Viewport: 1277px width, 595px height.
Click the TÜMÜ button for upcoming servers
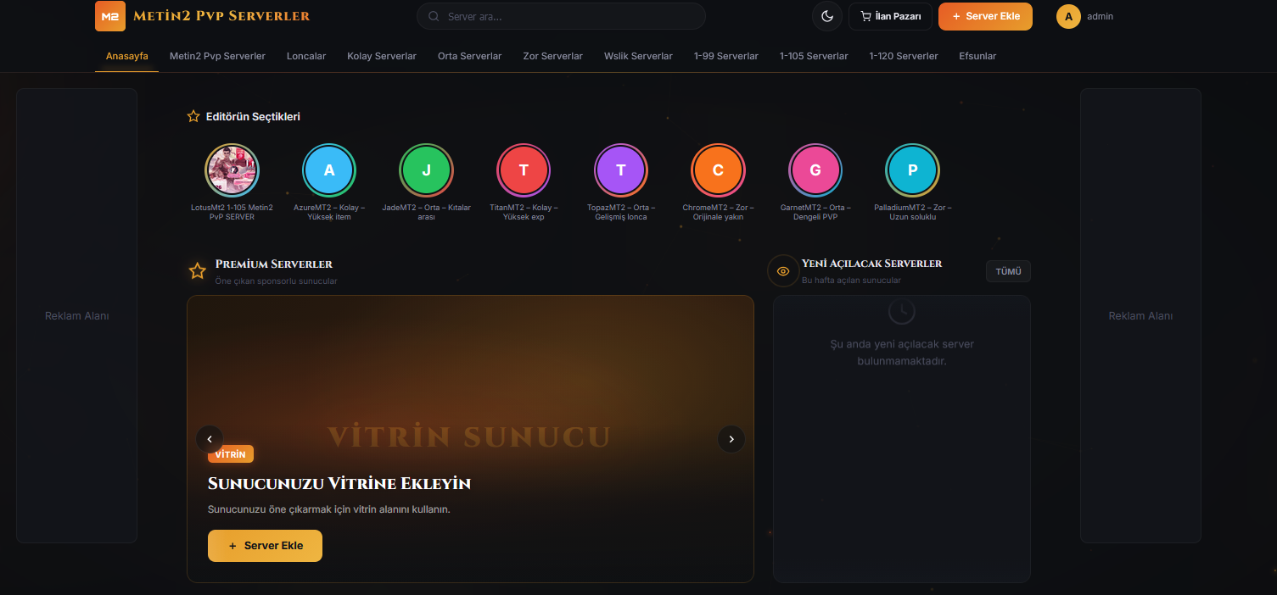point(1008,271)
